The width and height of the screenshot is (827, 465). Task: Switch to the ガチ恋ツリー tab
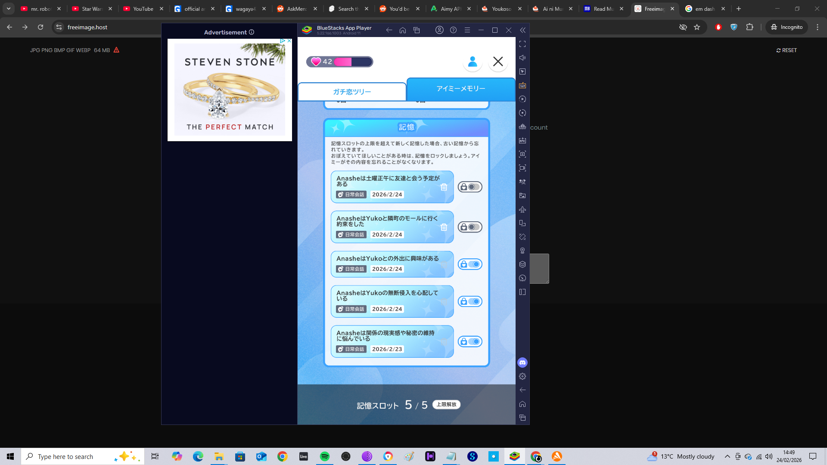(x=352, y=92)
